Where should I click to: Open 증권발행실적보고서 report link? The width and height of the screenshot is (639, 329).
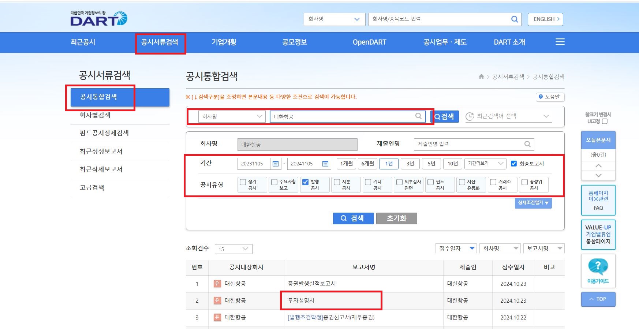312,284
